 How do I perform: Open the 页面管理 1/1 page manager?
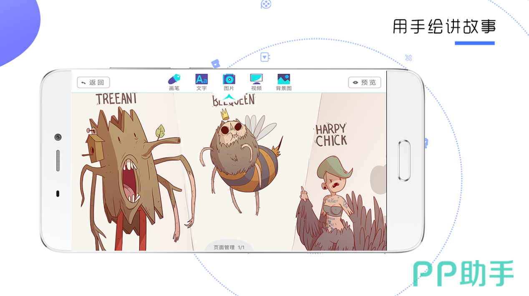coord(229,247)
